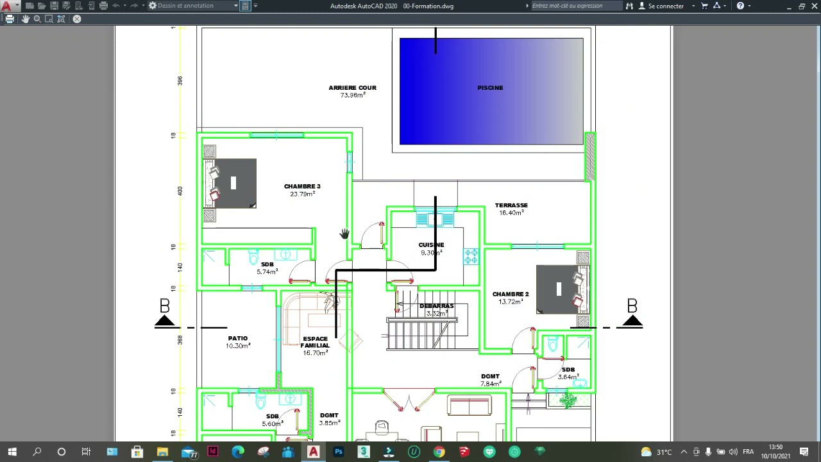The image size is (821, 462).
Task: Open the clock and date 13:50
Action: pos(775,451)
